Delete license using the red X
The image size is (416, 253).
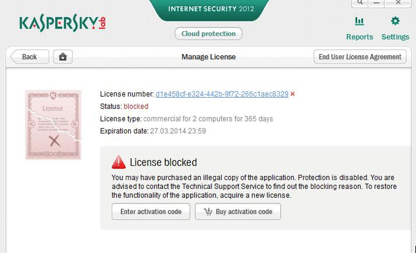(x=293, y=94)
